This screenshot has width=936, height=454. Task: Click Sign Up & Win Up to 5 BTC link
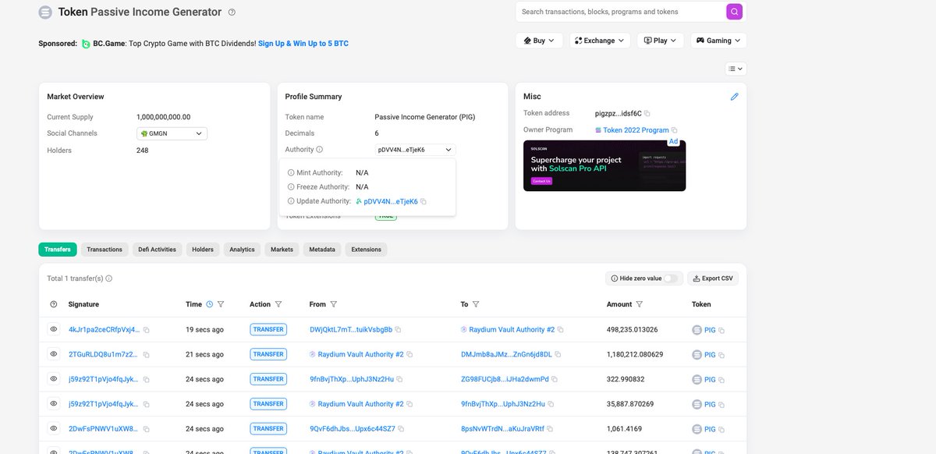click(303, 44)
